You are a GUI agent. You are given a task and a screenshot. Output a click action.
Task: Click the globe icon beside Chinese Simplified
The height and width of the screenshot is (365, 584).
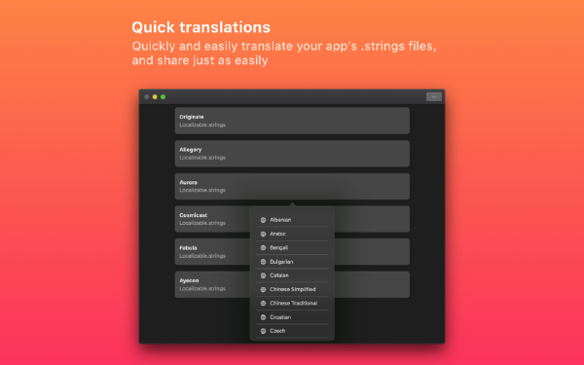[263, 289]
